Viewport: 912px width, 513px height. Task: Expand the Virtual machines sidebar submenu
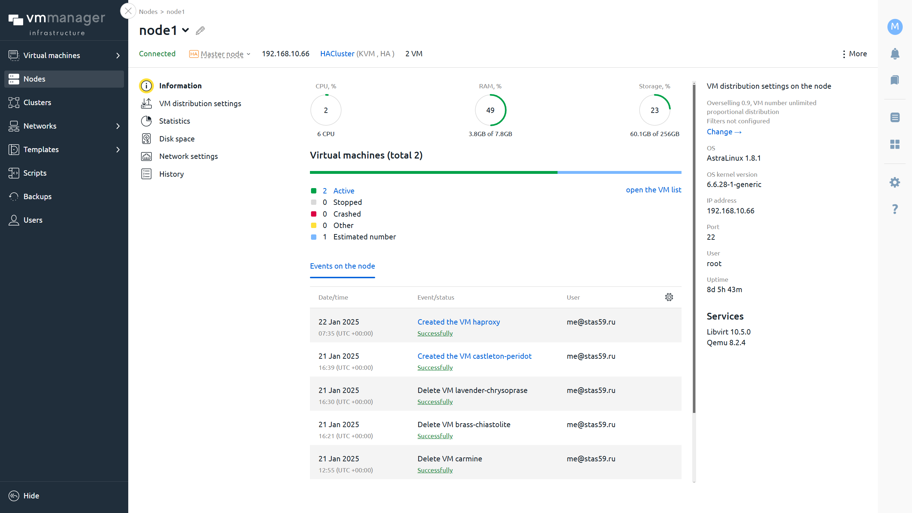click(x=118, y=56)
